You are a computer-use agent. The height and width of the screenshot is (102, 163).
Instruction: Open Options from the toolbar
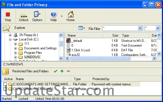pos(37,17)
